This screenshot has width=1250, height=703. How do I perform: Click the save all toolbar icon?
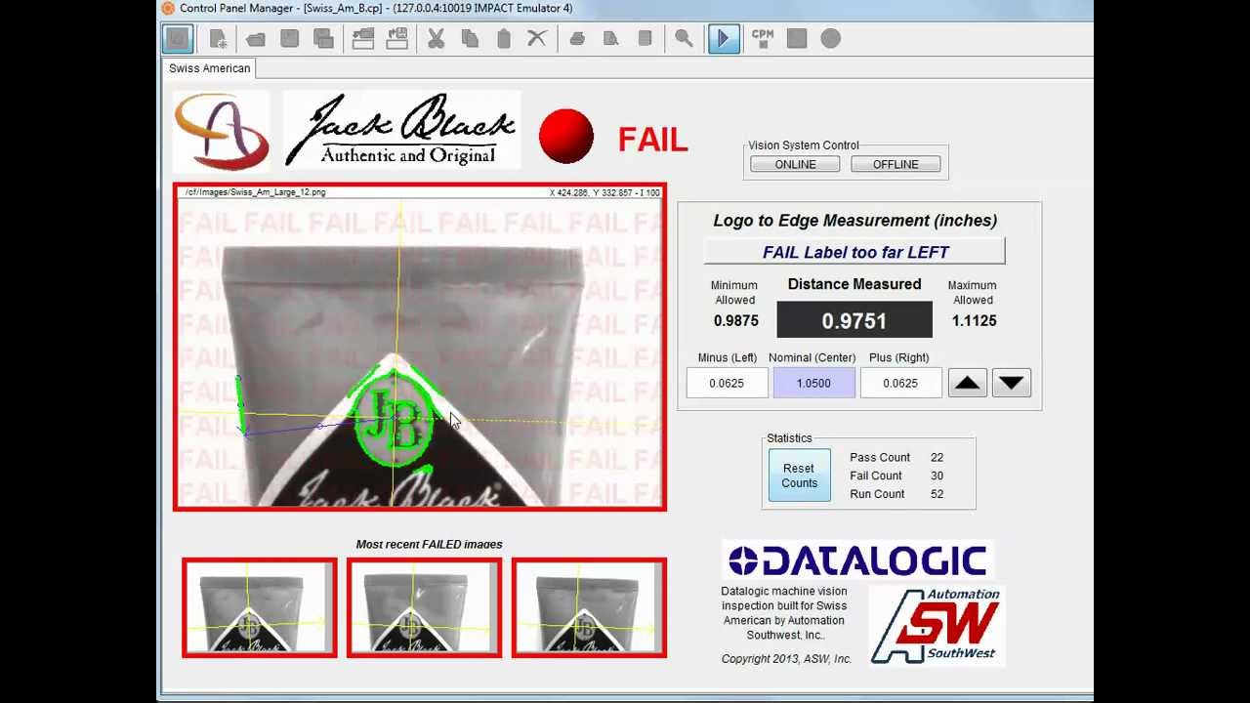point(323,38)
